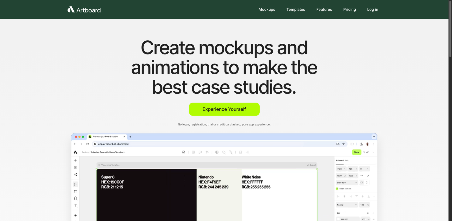Open the Layers icon in sidebar
Viewport: 452px width, 221px height.
(x=75, y=167)
